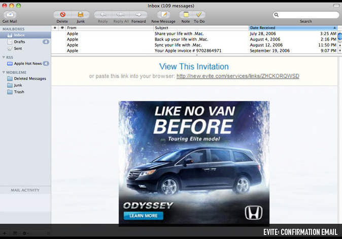Open the new.evite.com services link
Screen dimensions: 342x239
point(238,76)
